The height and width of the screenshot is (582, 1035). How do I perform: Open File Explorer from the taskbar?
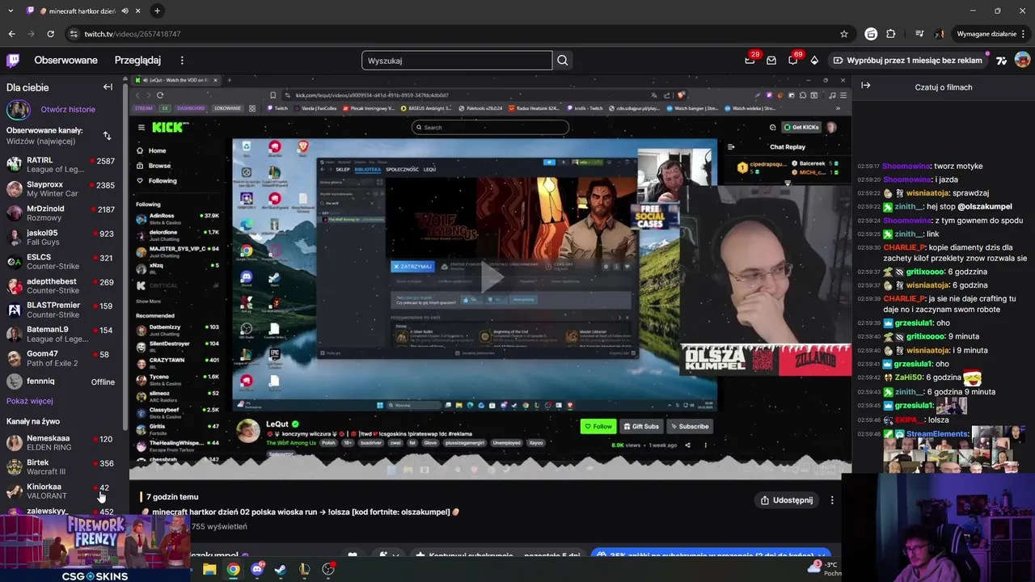click(x=209, y=569)
